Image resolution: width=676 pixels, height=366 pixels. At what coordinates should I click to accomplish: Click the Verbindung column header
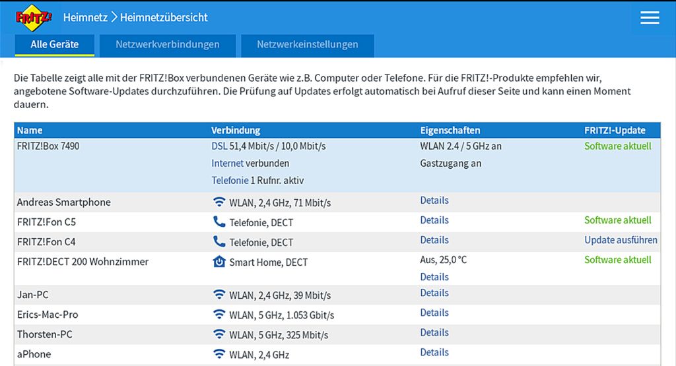(236, 130)
